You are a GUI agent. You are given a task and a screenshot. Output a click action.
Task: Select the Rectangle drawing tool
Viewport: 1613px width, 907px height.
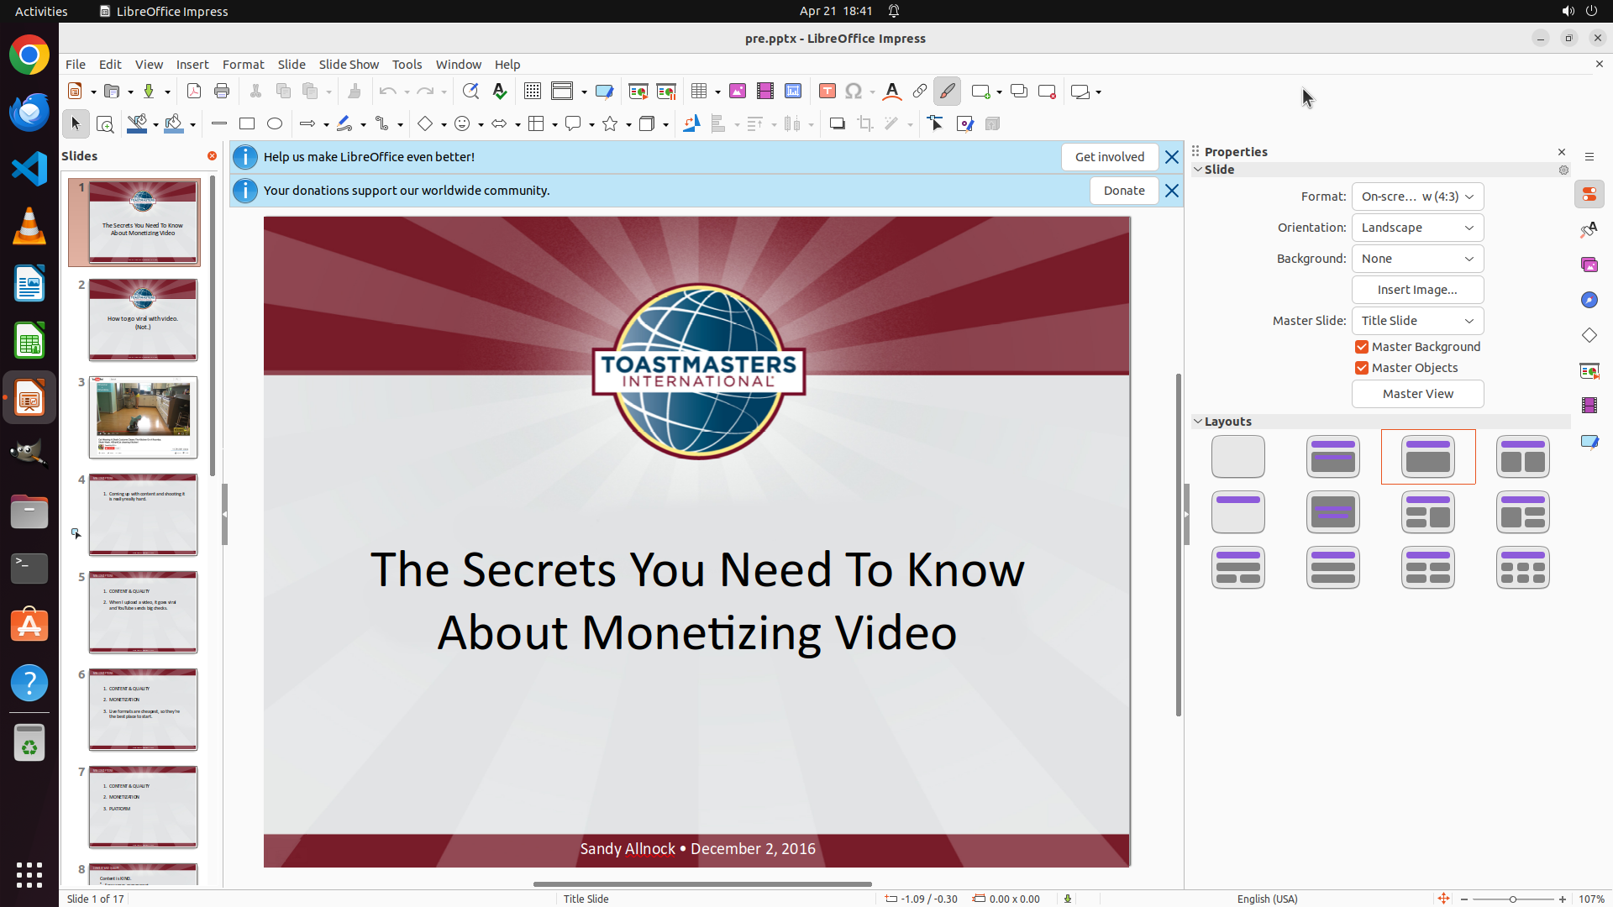pyautogui.click(x=247, y=124)
